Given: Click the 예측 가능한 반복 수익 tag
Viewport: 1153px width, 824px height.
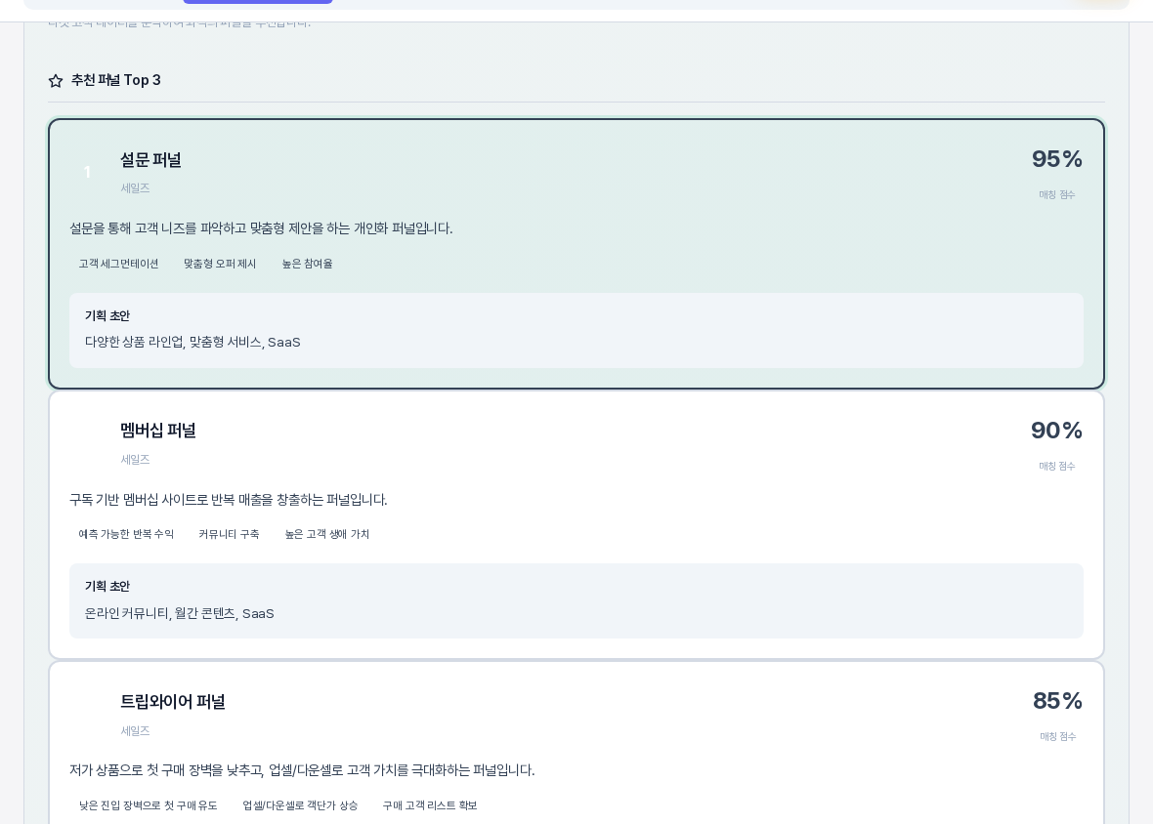Looking at the screenshot, I should click(x=126, y=534).
